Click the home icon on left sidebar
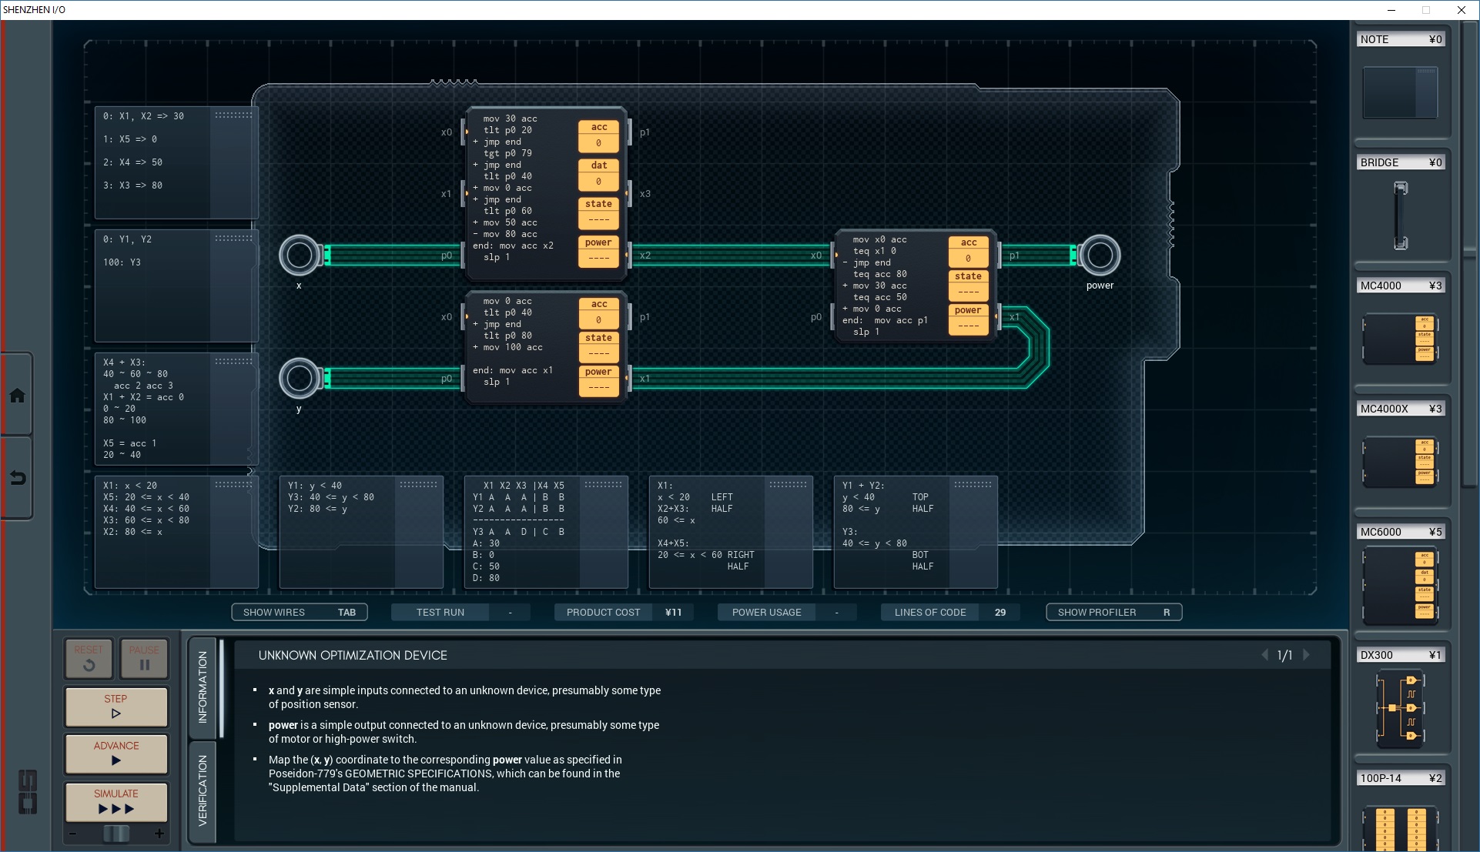Viewport: 1480px width, 852px height. [x=17, y=396]
